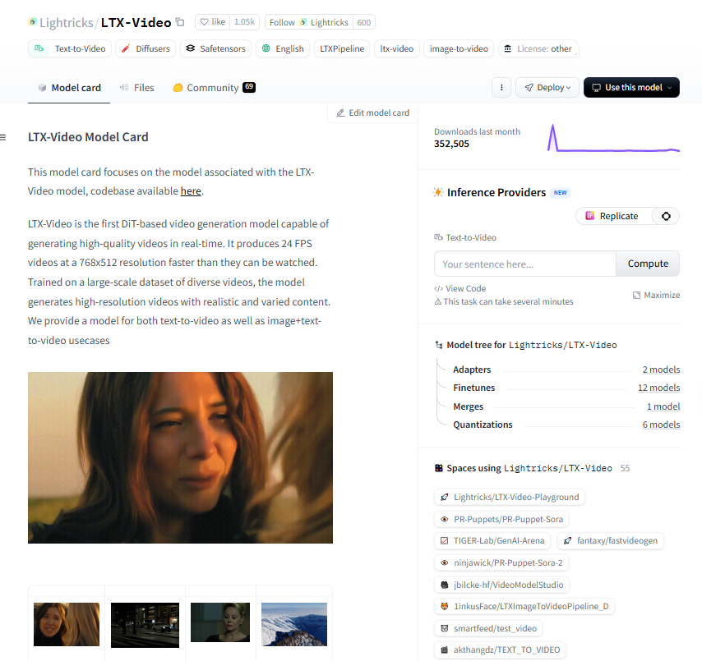The image size is (702, 661).
Task: Click the night street thumbnail
Action: point(145,625)
